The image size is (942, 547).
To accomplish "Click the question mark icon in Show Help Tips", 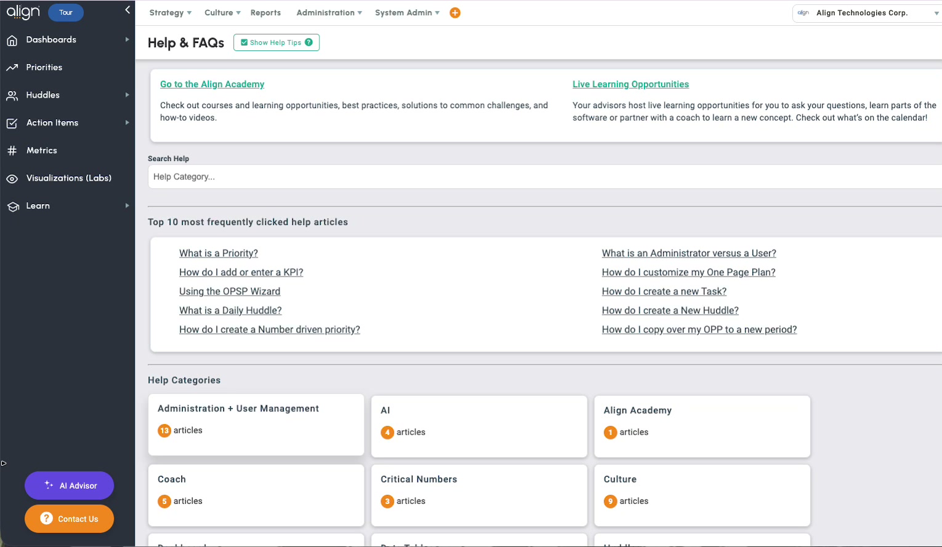I will click(x=308, y=42).
